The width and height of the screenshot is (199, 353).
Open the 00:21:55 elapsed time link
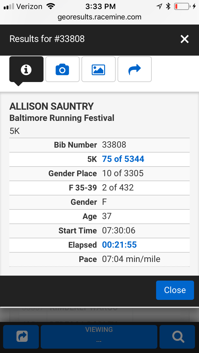(119, 245)
